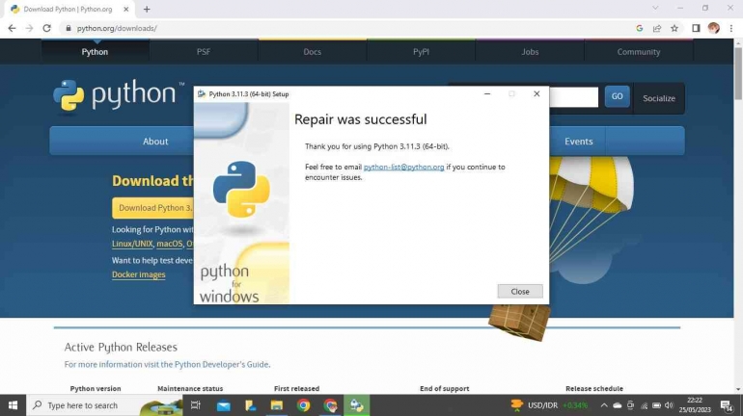743x416 pixels.
Task: Open a new Chrome tab
Action: (x=147, y=9)
